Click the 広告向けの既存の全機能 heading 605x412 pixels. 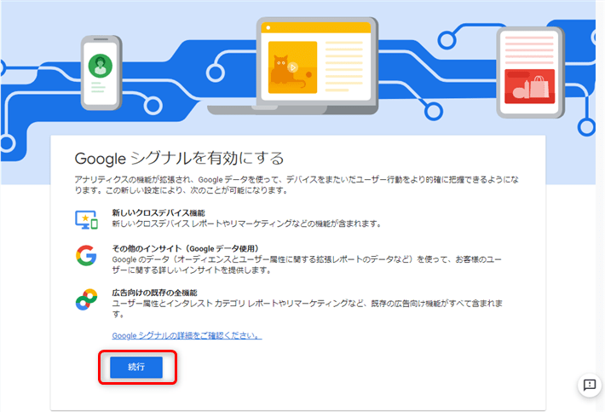(154, 293)
